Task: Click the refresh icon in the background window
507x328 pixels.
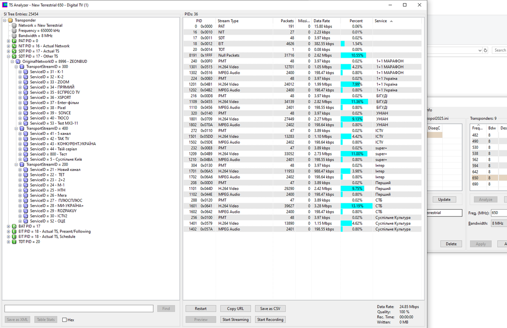Action: click(x=485, y=50)
